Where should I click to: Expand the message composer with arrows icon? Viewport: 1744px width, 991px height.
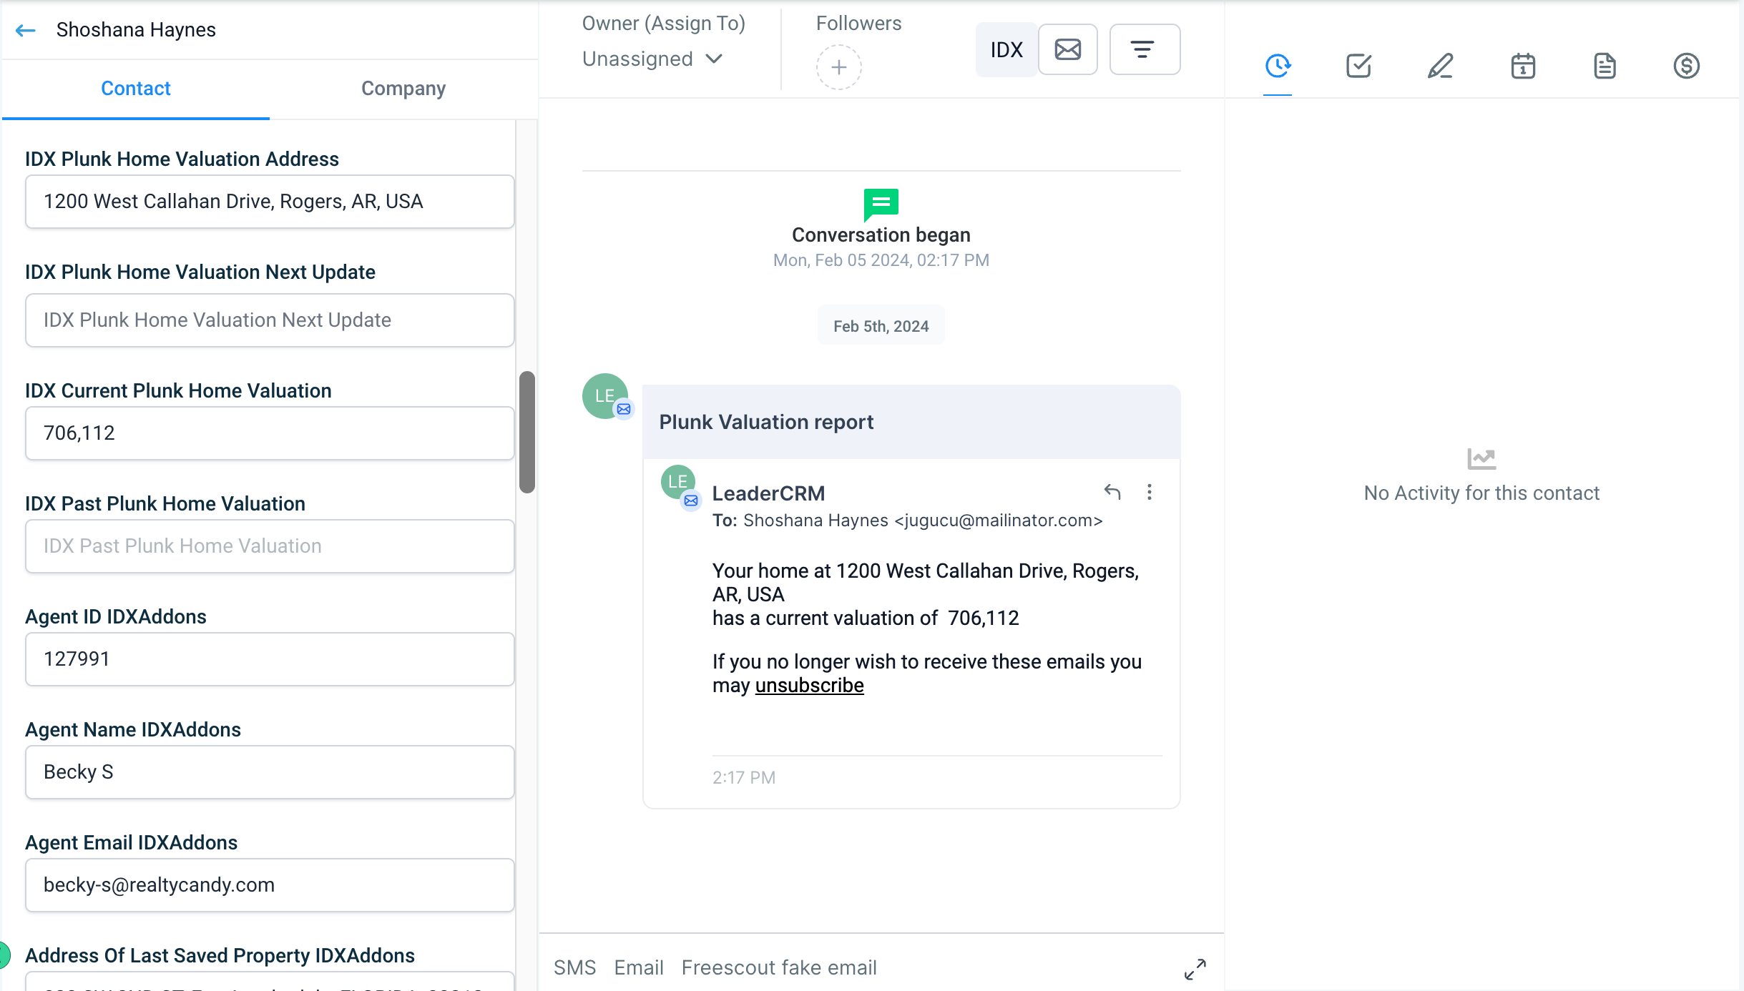pyautogui.click(x=1195, y=969)
